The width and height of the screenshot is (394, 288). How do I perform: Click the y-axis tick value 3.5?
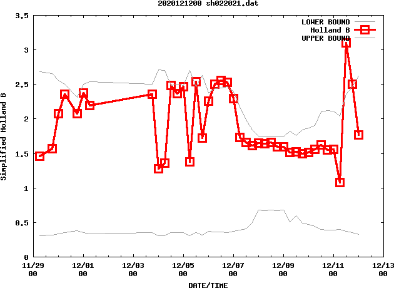[22, 16]
